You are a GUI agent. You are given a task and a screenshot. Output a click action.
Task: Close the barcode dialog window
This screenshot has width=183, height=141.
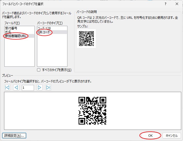[x=177, y=4]
